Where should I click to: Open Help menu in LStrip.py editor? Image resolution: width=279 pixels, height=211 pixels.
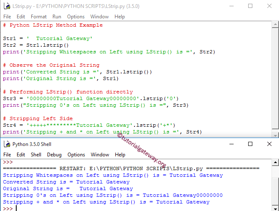pos(120,17)
